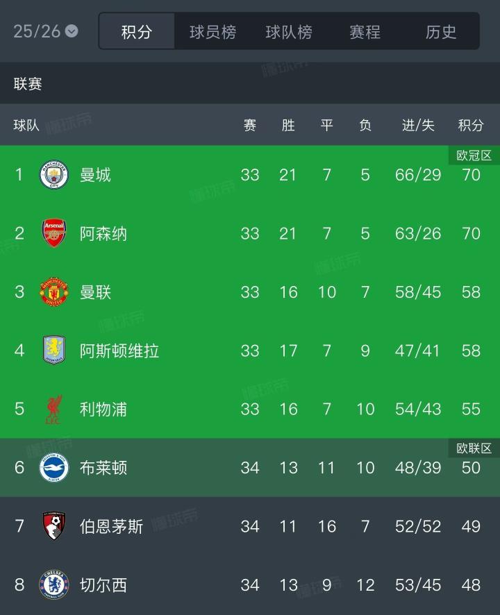Click the 积分 column header
This screenshot has height=615, width=500.
tap(471, 125)
